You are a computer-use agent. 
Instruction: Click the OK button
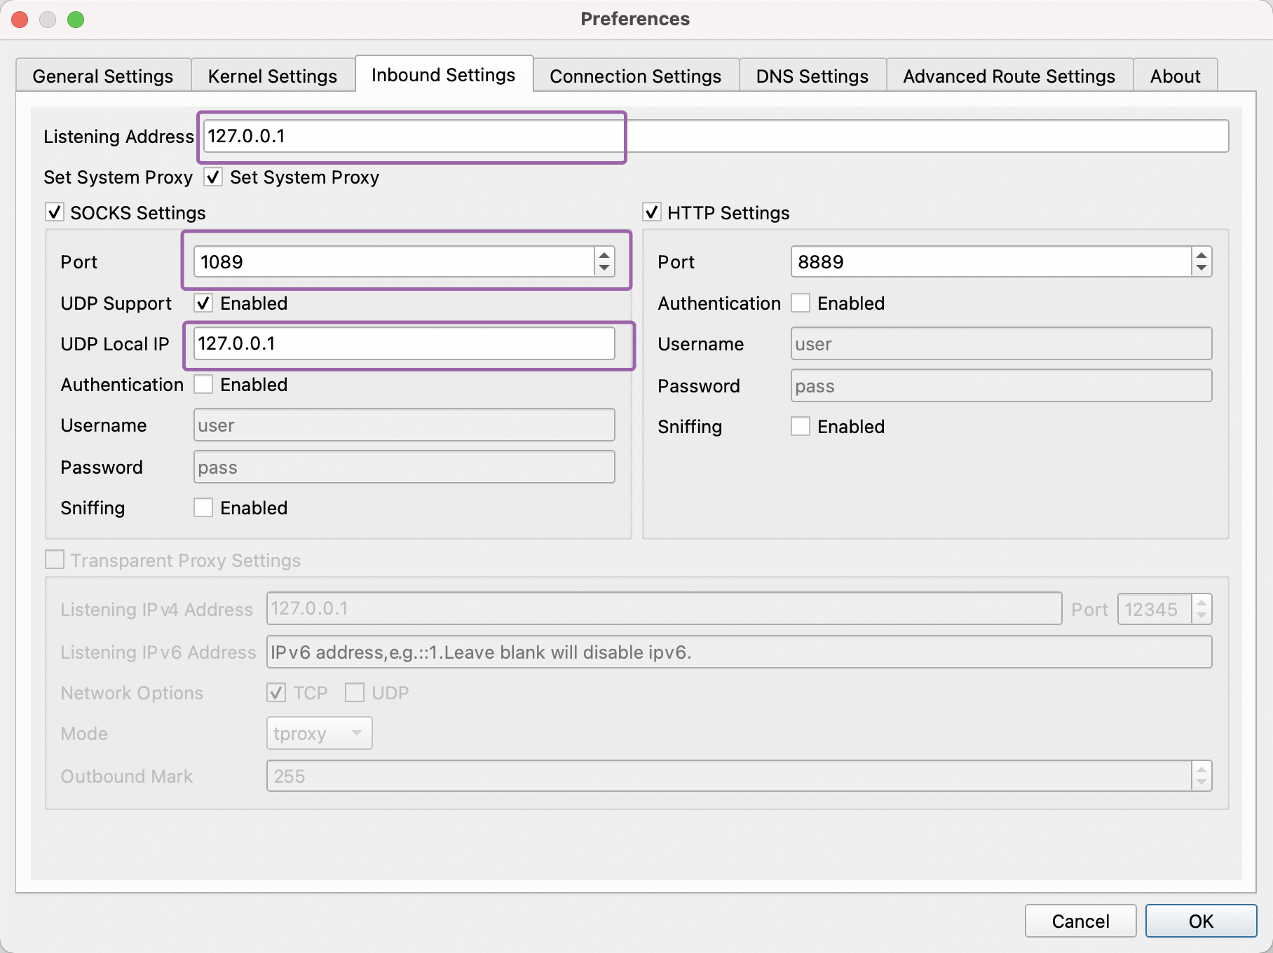point(1200,921)
